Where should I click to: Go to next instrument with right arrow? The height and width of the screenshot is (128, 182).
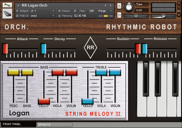[111, 5]
